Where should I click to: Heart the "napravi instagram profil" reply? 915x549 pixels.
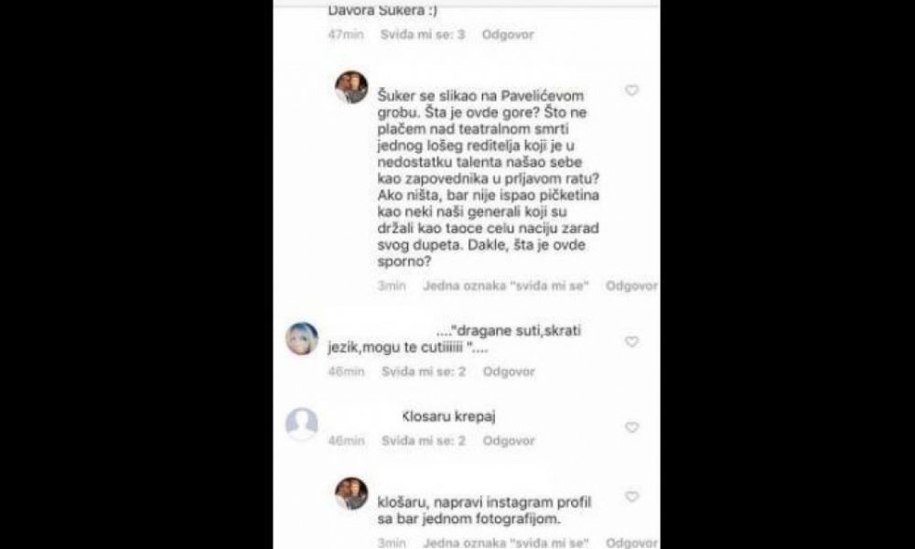[x=632, y=497]
